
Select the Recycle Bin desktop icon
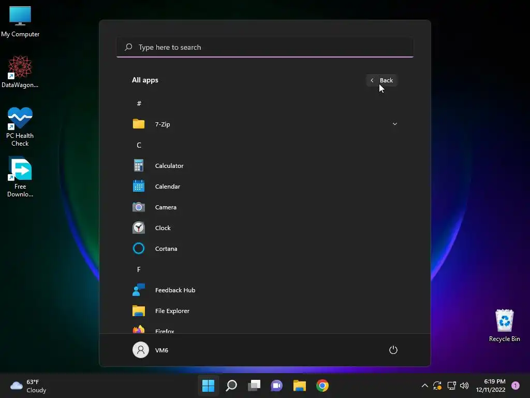pyautogui.click(x=504, y=325)
